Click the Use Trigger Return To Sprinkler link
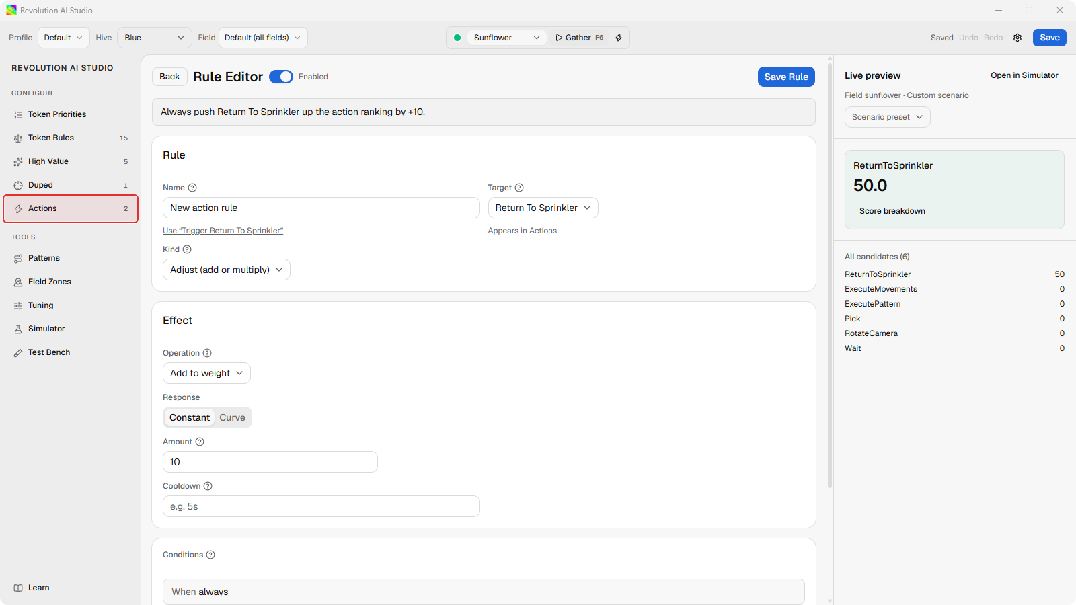The height and width of the screenshot is (605, 1076). (x=223, y=231)
